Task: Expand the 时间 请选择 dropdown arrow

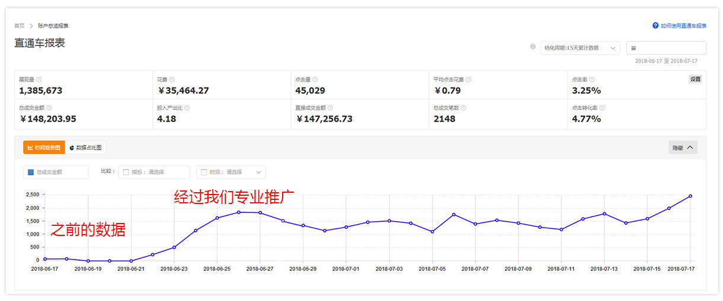Action: click(258, 172)
